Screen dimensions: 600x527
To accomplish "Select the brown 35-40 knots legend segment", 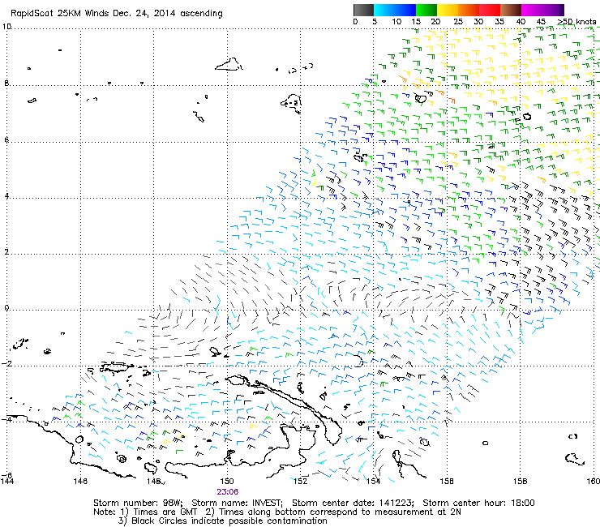I will pyautogui.click(x=511, y=10).
